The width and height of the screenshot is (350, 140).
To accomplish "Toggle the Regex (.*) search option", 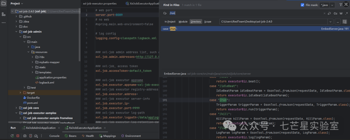I will coord(347,13).
